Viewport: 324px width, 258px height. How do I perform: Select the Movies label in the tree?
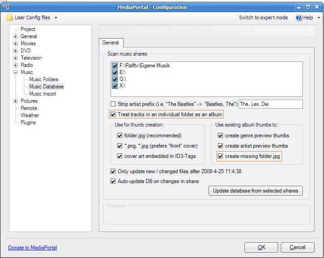click(x=28, y=44)
